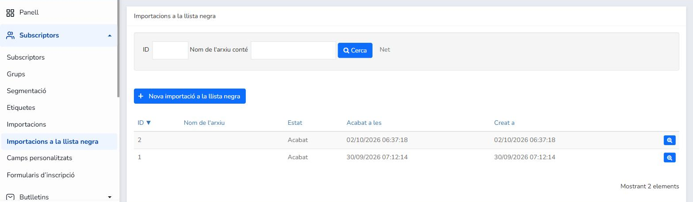
Task: Create Nova importació a la llista negra
Action: 190,96
